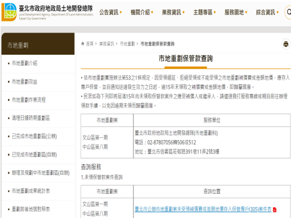Open the search magnifier icon
The image size is (291, 218).
tap(288, 12)
